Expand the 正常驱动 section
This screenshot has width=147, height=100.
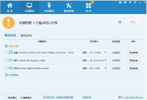[x=6, y=75]
